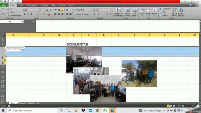
Task: Click the Save icon in quick access toolbar
Action: coord(5,1)
